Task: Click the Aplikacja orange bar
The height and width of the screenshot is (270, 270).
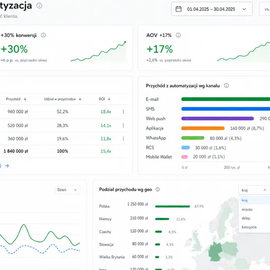Action: coord(203,128)
